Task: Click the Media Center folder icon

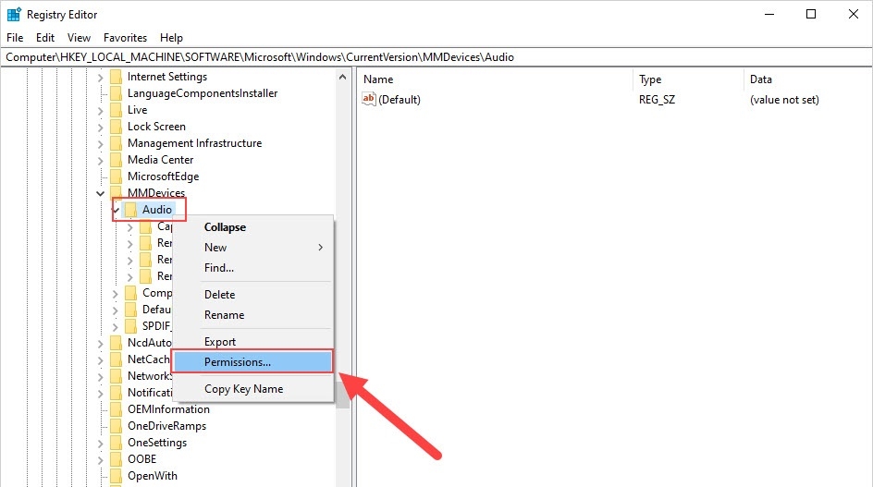Action: 116,160
